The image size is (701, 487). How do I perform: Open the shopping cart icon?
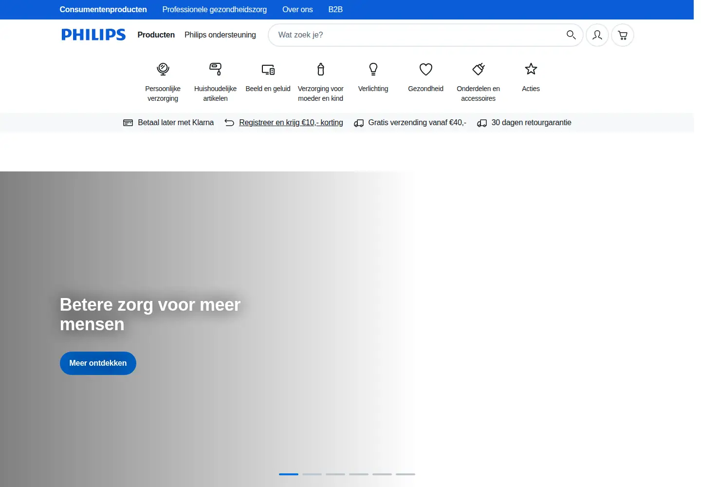tap(623, 35)
